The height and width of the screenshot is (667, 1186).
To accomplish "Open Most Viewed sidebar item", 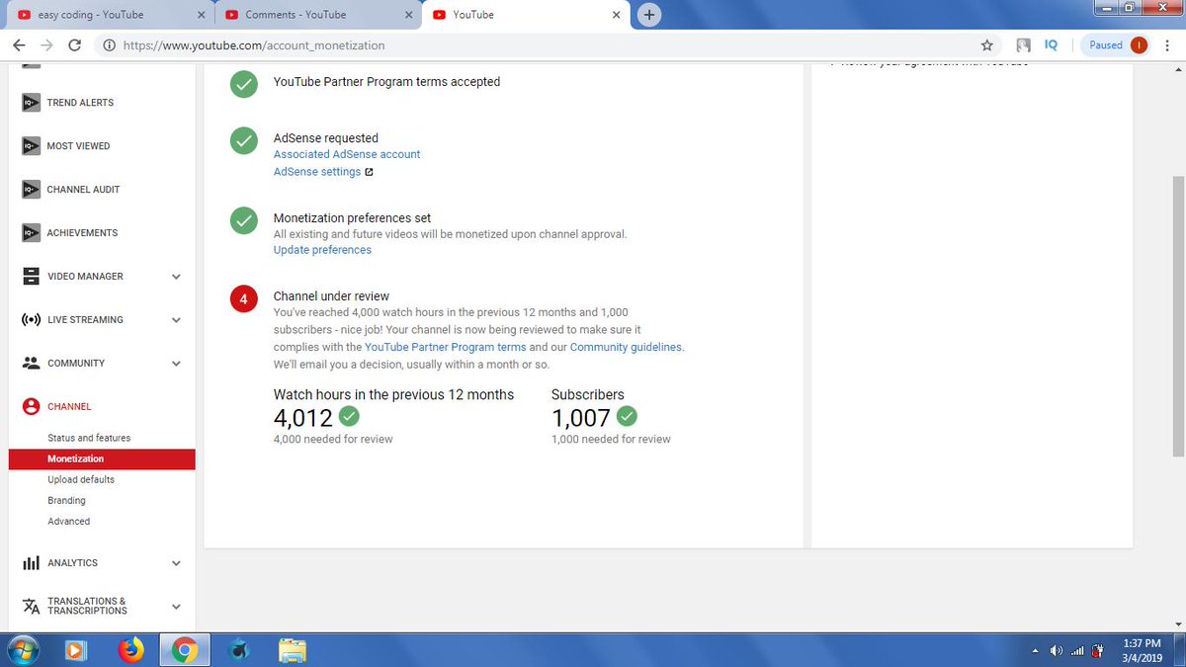I will pyautogui.click(x=78, y=146).
